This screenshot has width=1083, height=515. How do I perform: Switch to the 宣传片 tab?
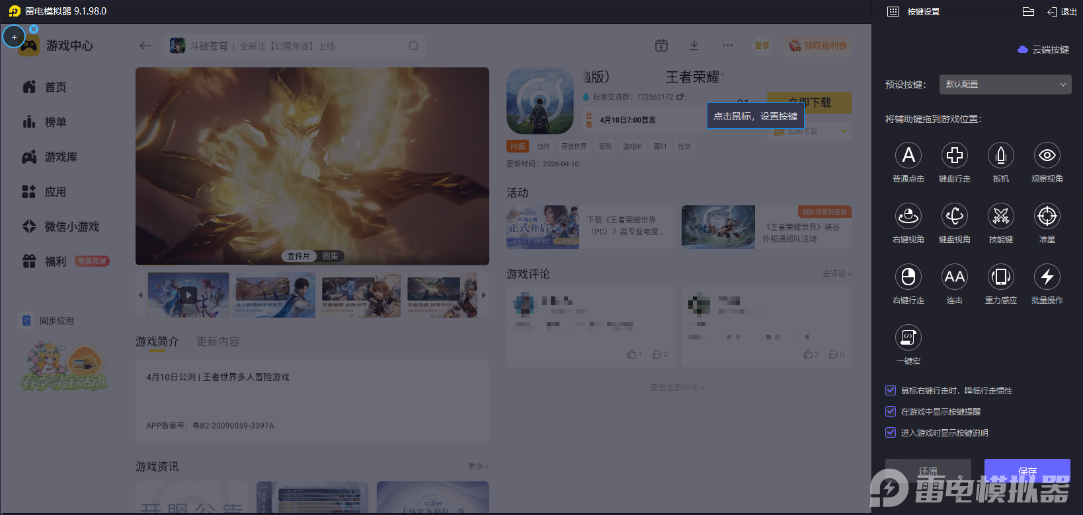(x=299, y=256)
